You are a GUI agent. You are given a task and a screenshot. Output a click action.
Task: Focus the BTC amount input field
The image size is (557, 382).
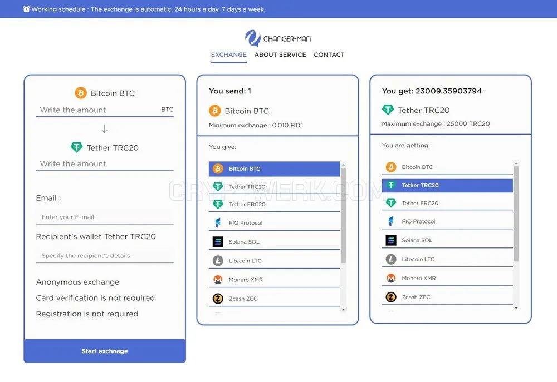[x=105, y=110]
